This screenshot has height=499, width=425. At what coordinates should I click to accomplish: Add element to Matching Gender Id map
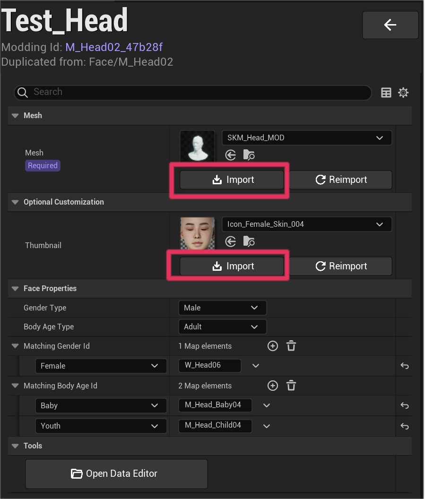point(273,346)
